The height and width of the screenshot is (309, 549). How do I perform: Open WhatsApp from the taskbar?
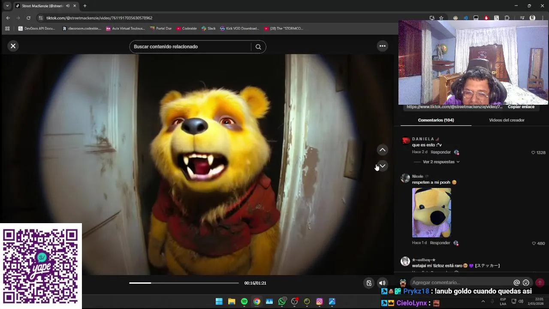click(x=282, y=301)
